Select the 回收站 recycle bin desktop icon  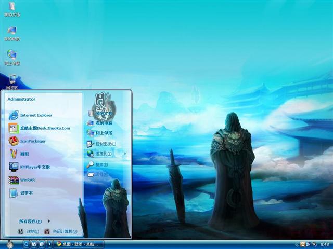pyautogui.click(x=12, y=82)
